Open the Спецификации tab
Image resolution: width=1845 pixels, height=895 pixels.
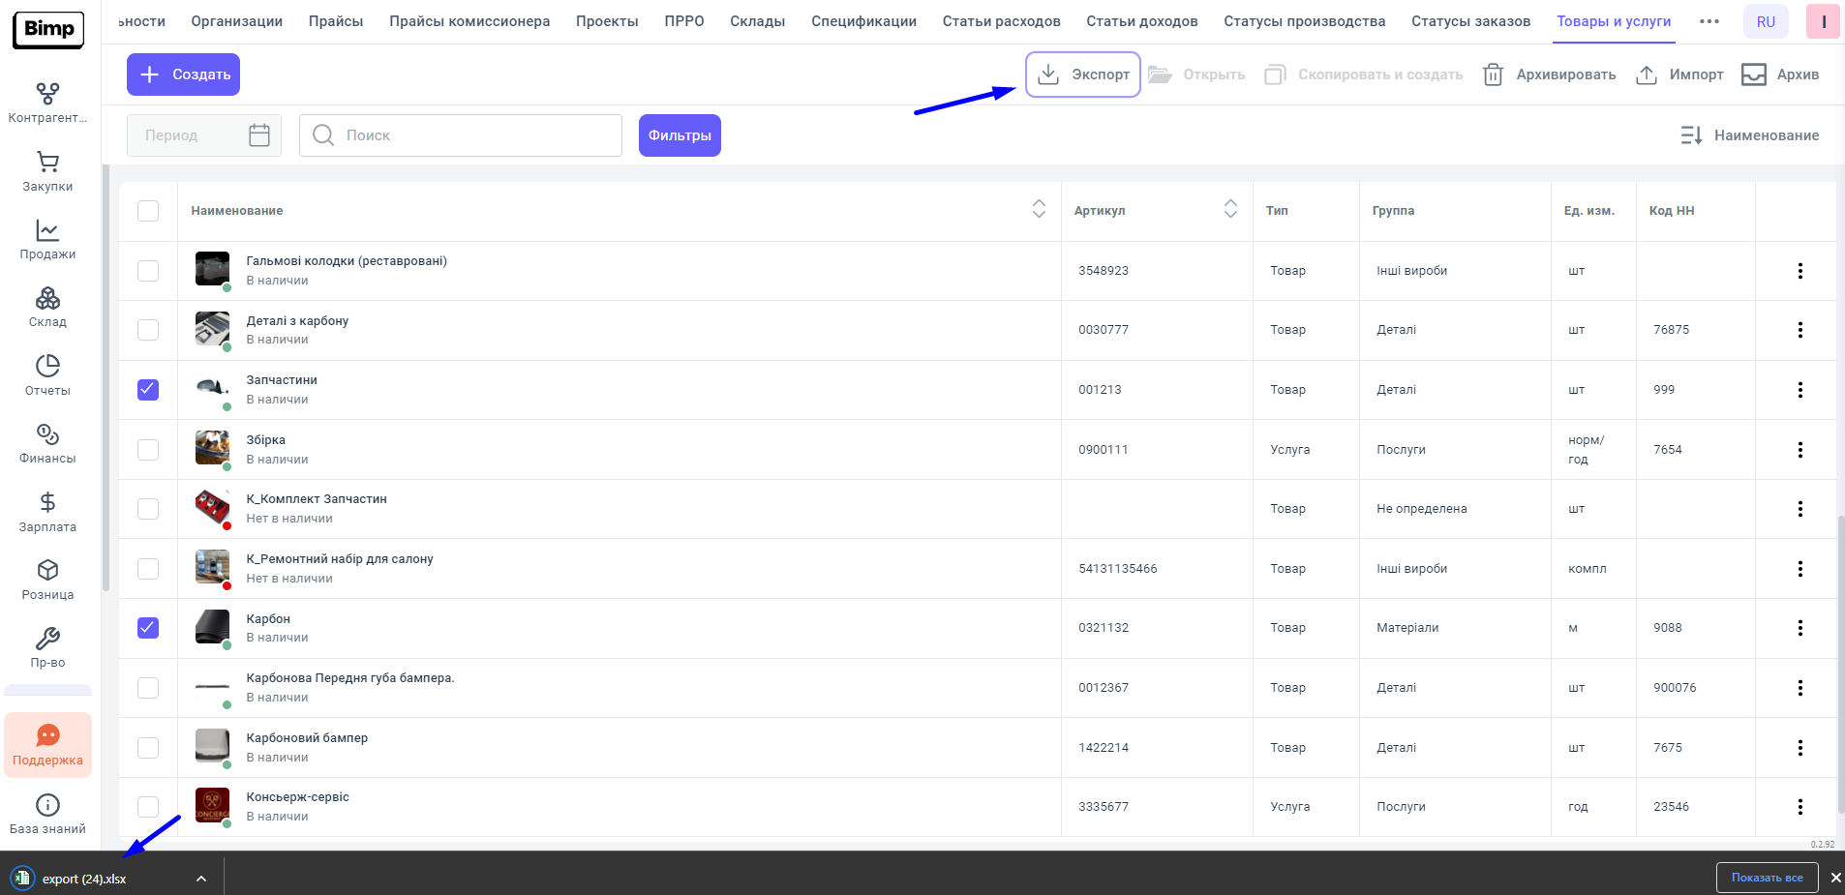click(863, 21)
